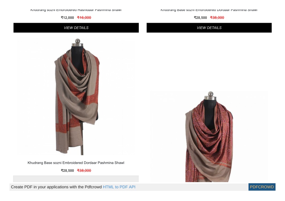Open the Khudrang Base sozni Dordaar title under the beige shawl

coord(76,163)
